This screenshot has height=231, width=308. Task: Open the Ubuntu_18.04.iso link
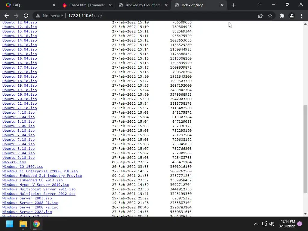(x=20, y=76)
